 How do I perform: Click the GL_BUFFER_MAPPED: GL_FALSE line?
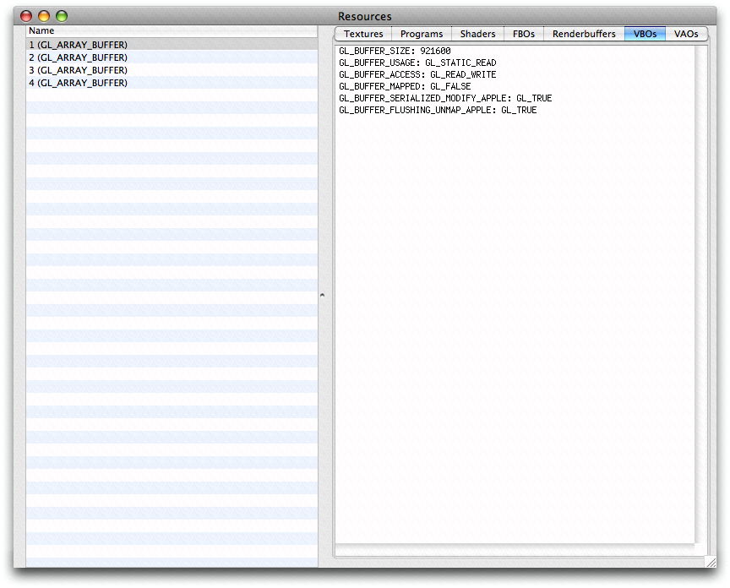point(405,86)
